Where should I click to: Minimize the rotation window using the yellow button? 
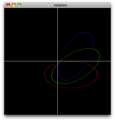(x=14, y=5)
